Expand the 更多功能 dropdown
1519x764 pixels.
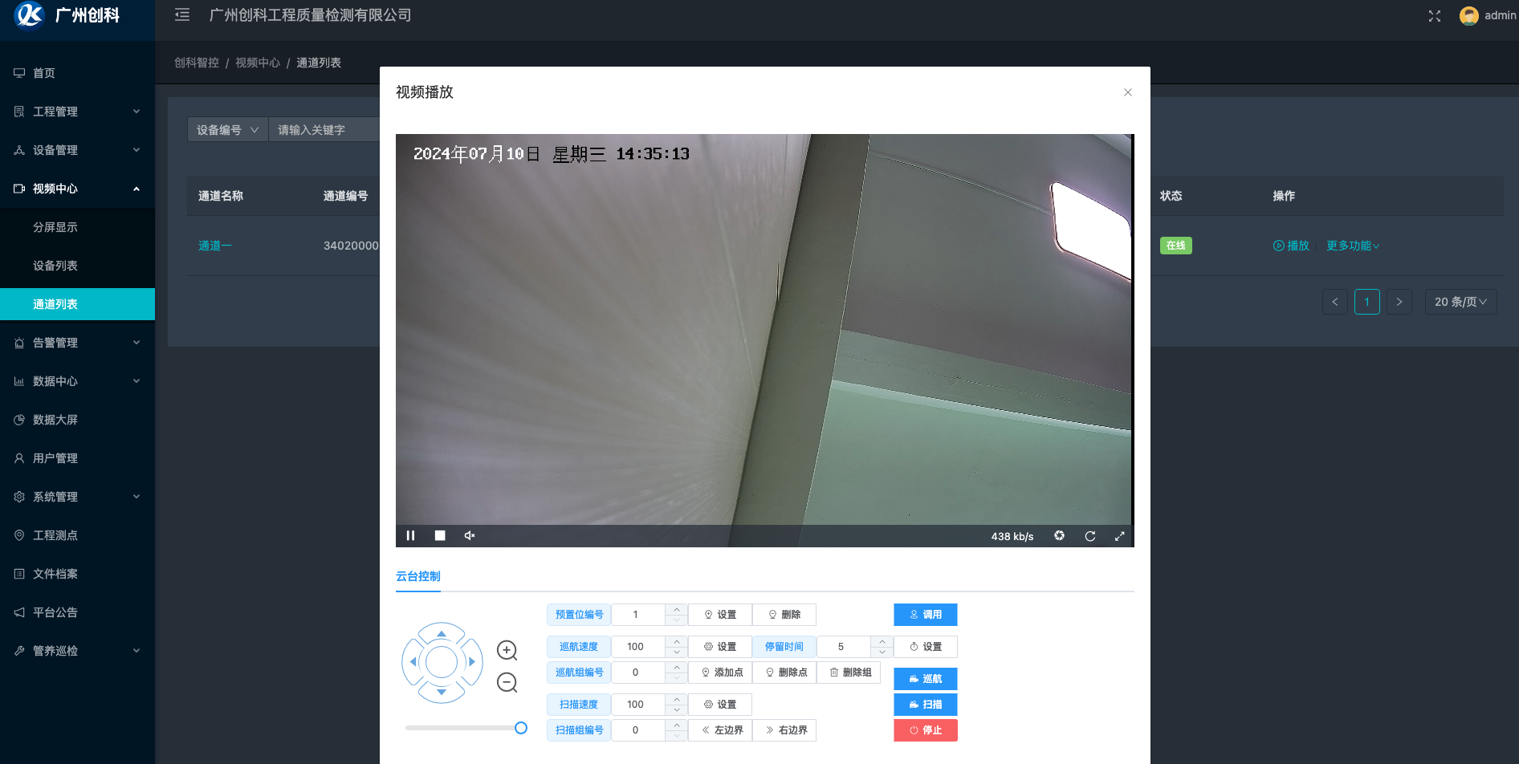(x=1352, y=246)
